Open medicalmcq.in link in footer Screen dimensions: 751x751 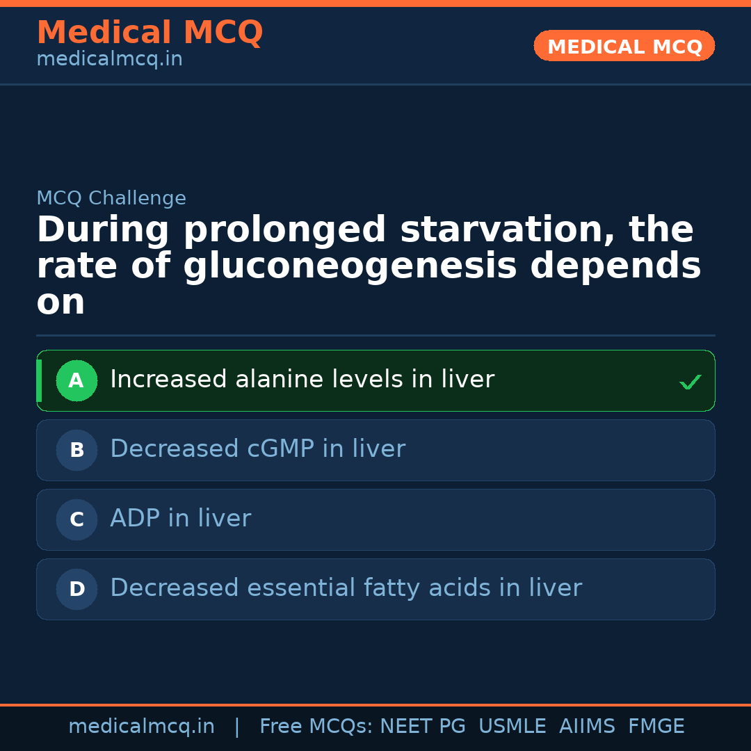point(141,727)
